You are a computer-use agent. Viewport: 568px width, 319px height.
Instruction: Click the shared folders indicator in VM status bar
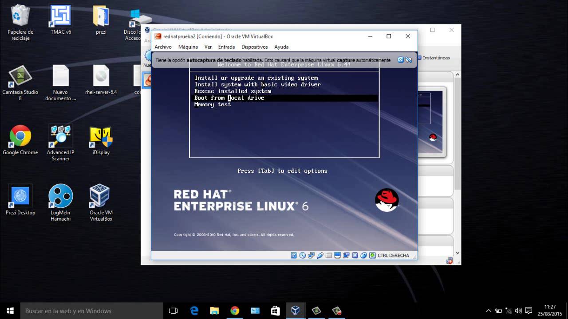click(x=329, y=255)
